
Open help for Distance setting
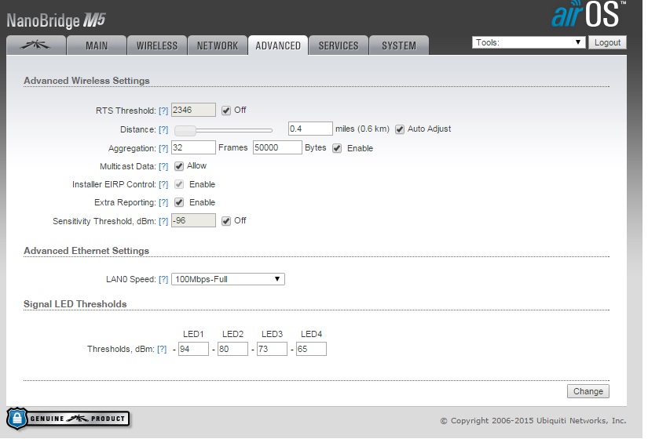[163, 129]
